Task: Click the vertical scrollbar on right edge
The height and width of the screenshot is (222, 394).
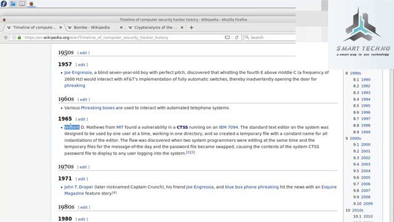Action: tap(392, 146)
